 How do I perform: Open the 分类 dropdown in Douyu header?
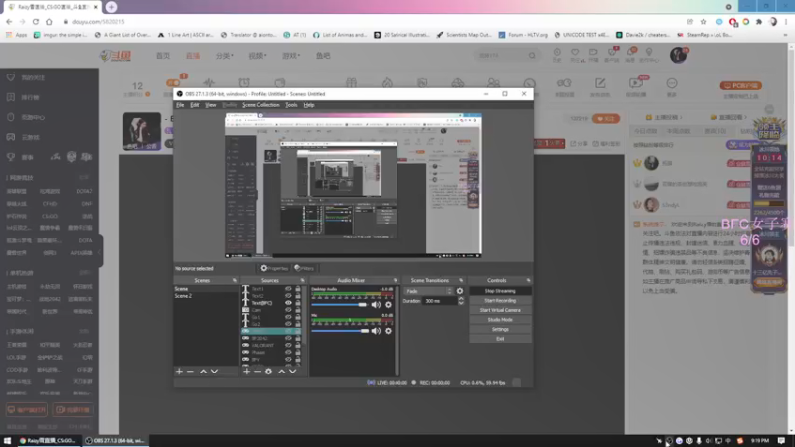tap(225, 56)
